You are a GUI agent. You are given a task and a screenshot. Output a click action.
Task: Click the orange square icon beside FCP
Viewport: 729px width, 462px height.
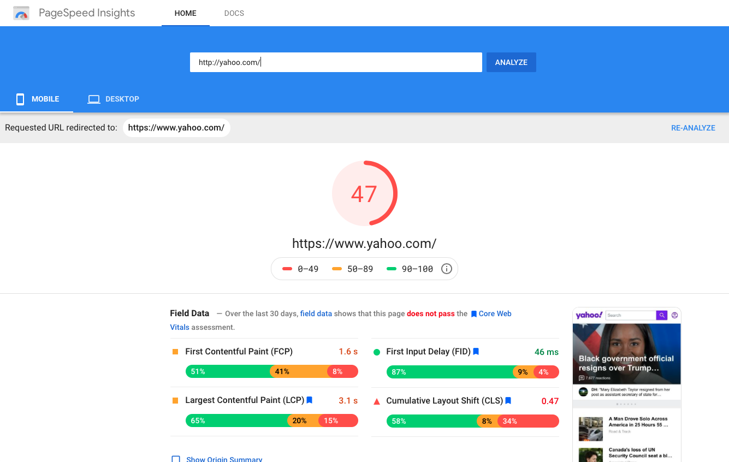[175, 352]
